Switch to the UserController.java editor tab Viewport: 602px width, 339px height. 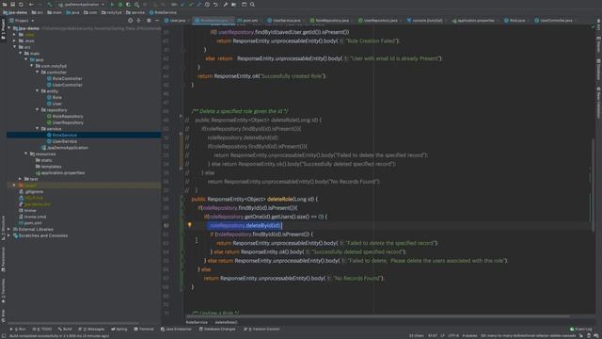(x=555, y=21)
